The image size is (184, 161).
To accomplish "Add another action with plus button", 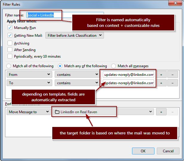I will (x=161, y=112).
